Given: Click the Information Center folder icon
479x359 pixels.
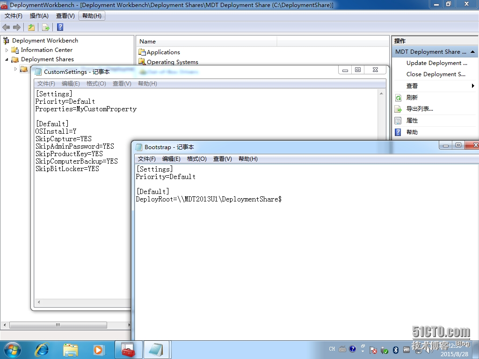Looking at the screenshot, I should coord(15,50).
